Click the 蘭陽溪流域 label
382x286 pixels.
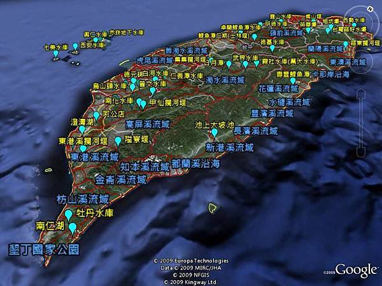click(325, 49)
